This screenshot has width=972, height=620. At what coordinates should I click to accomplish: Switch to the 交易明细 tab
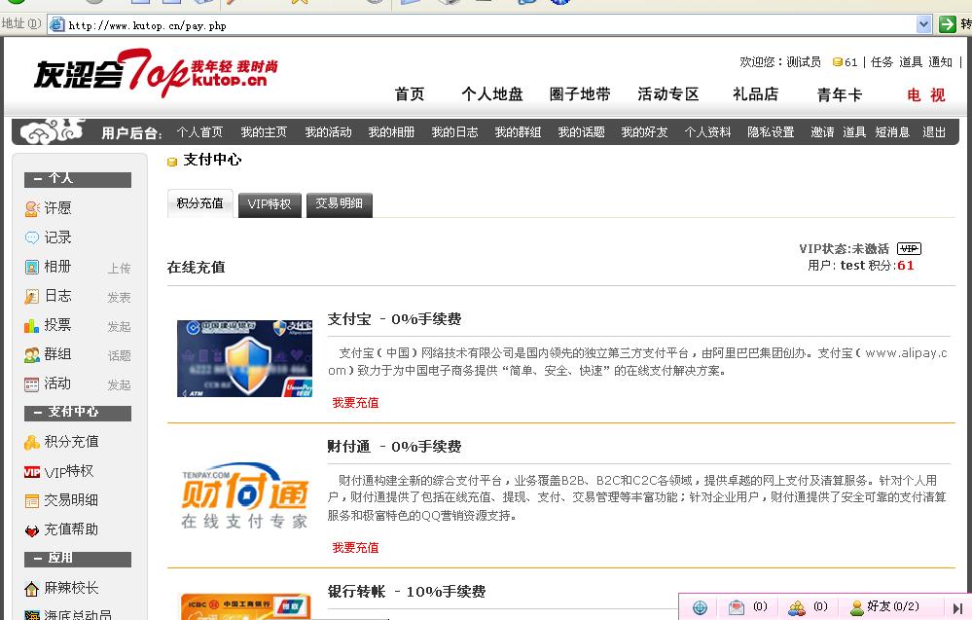[340, 204]
